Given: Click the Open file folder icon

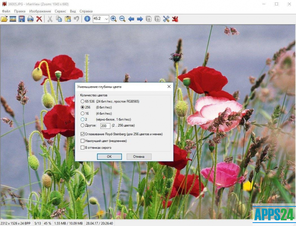Looking at the screenshot, I should coord(4,19).
